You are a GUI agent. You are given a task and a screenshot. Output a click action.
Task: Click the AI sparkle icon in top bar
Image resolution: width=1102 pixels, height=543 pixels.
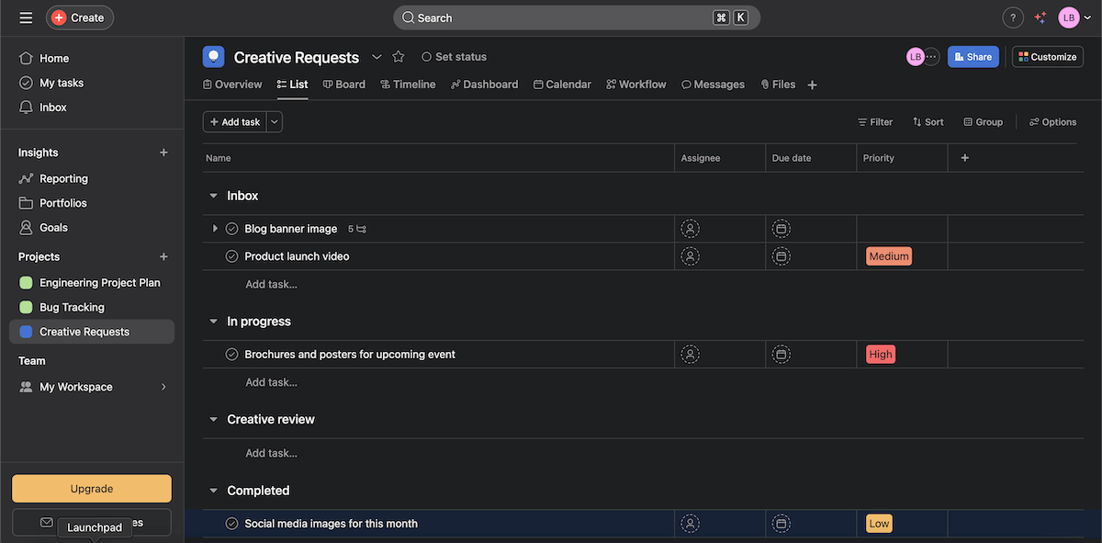[1040, 17]
